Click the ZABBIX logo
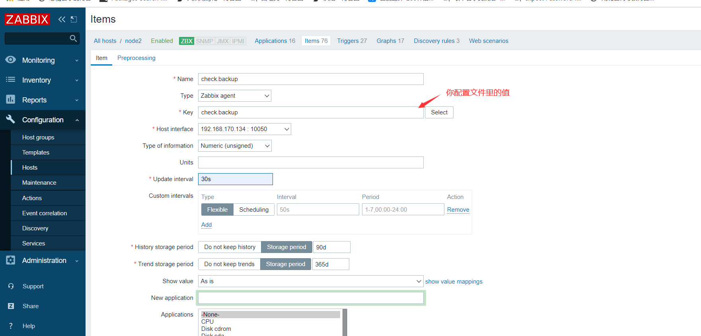The width and height of the screenshot is (701, 336). 27,19
